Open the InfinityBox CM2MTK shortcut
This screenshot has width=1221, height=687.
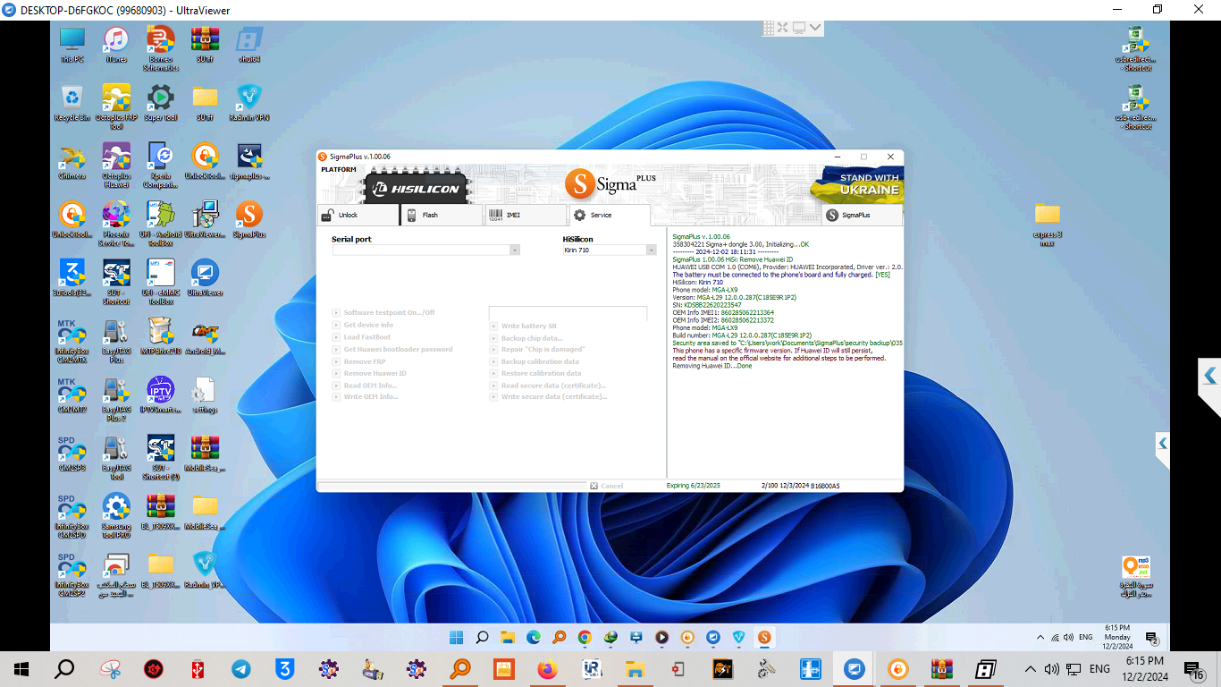tap(72, 340)
